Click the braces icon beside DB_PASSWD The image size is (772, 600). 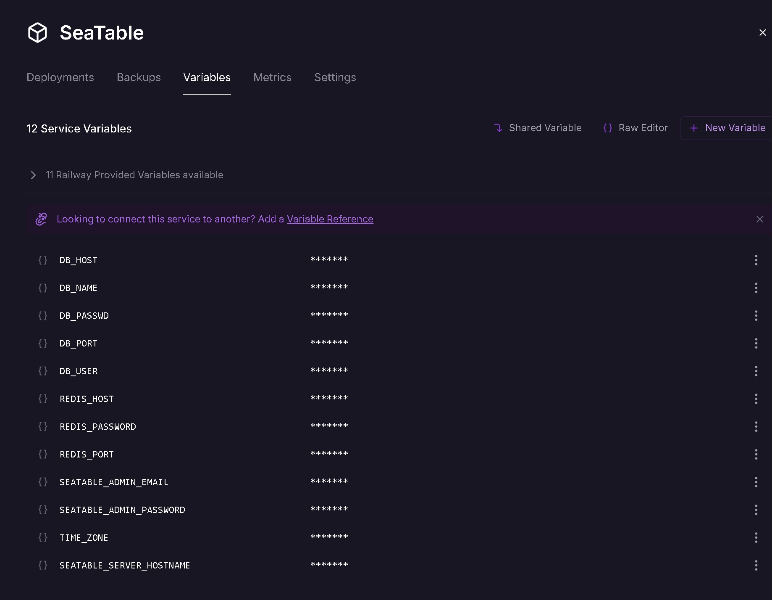point(43,315)
